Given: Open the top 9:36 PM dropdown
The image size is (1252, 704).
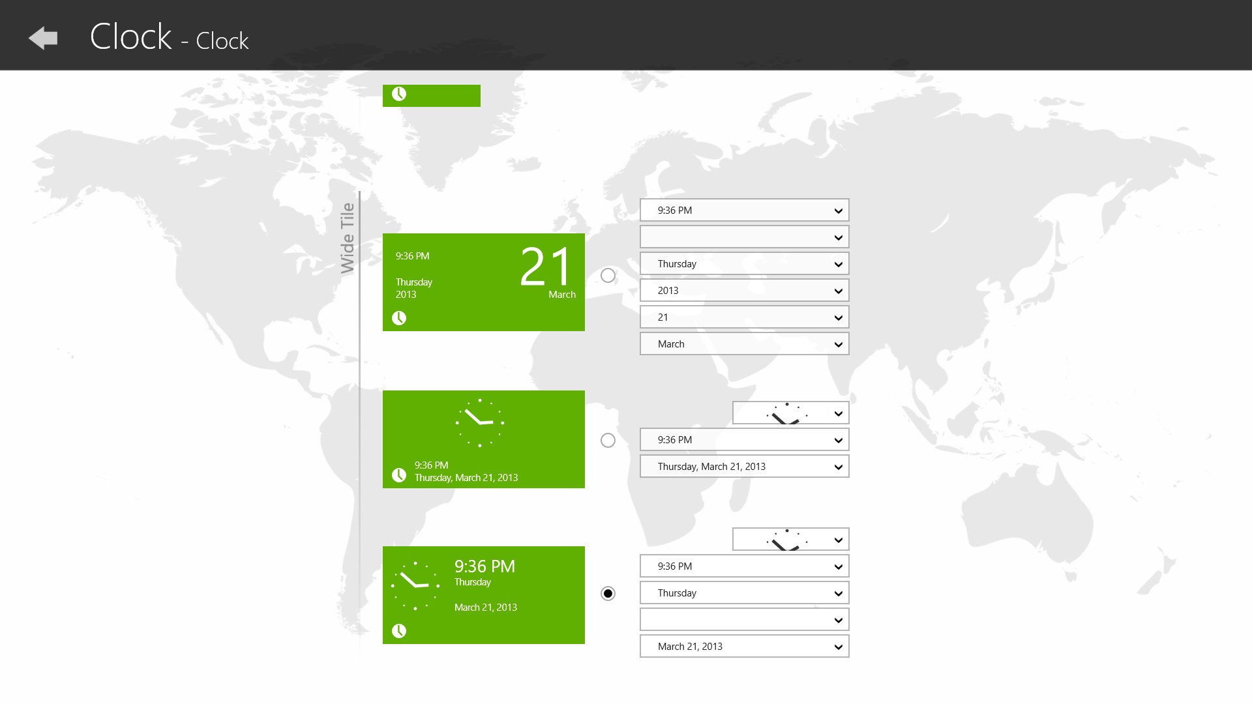Looking at the screenshot, I should point(744,211).
